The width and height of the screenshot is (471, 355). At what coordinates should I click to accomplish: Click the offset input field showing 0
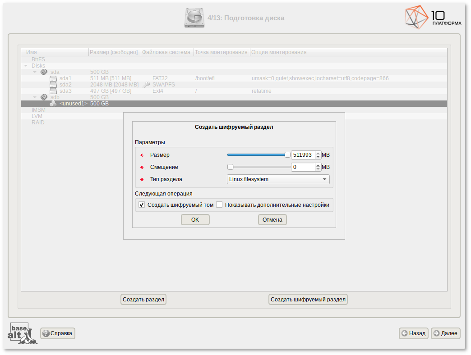pyautogui.click(x=303, y=167)
